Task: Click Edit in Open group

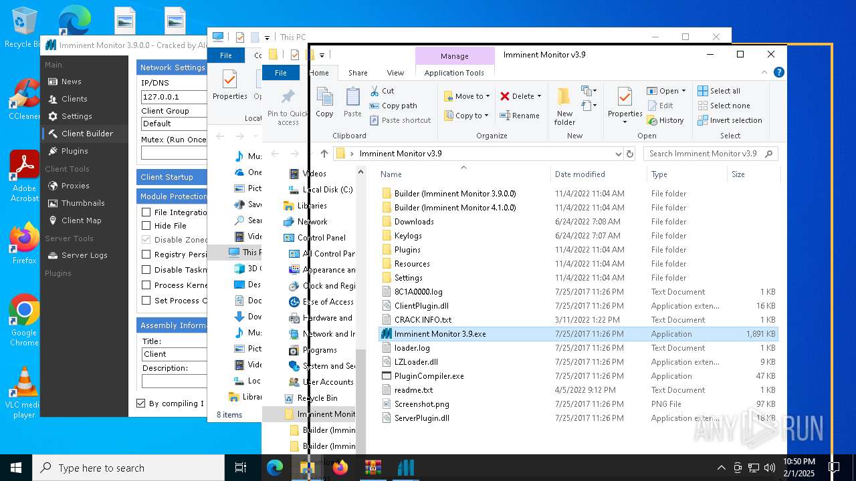Action: tap(660, 106)
